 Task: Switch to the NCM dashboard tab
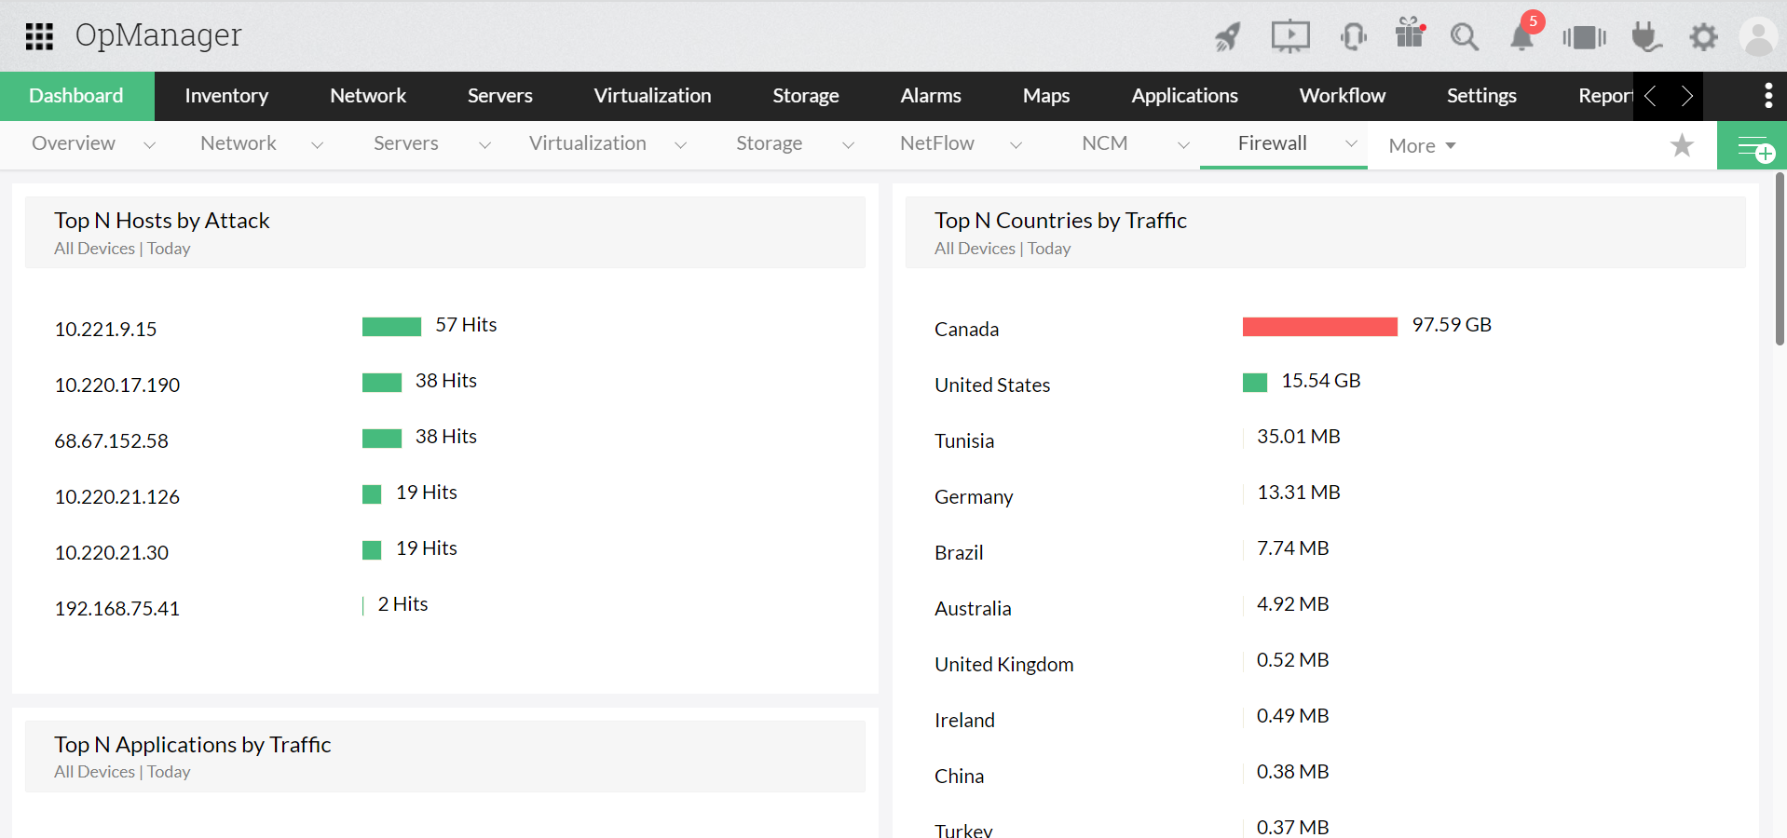1104,143
